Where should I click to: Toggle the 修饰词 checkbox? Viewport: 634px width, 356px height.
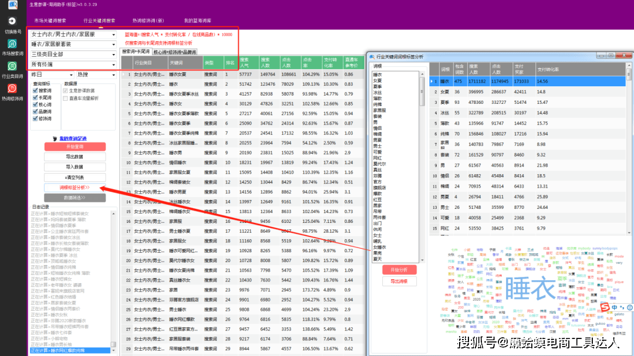(35, 118)
